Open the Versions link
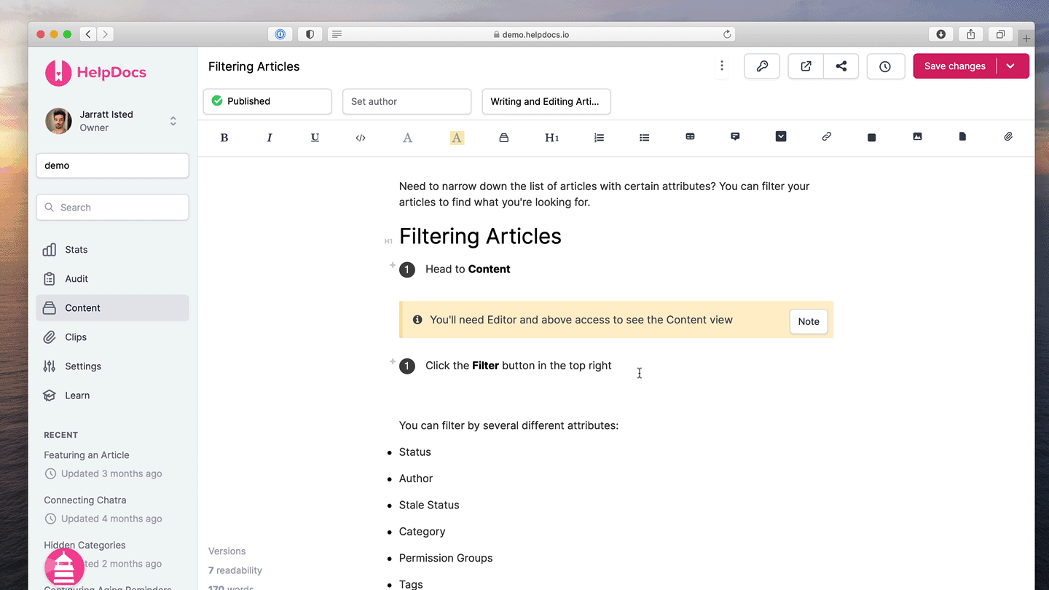Viewport: 1049px width, 590px height. pos(227,551)
